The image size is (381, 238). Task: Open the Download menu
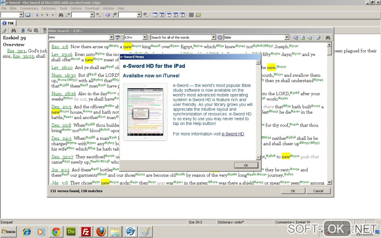pyautogui.click(x=92, y=8)
